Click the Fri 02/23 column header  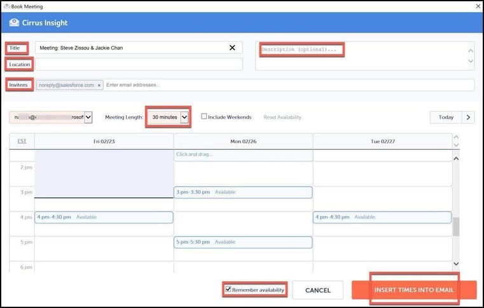tap(104, 141)
